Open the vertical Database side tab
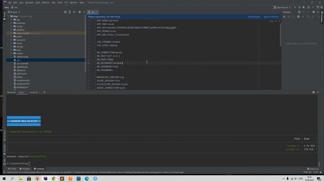Screen dimensions: 324x182 [x=322, y=17]
